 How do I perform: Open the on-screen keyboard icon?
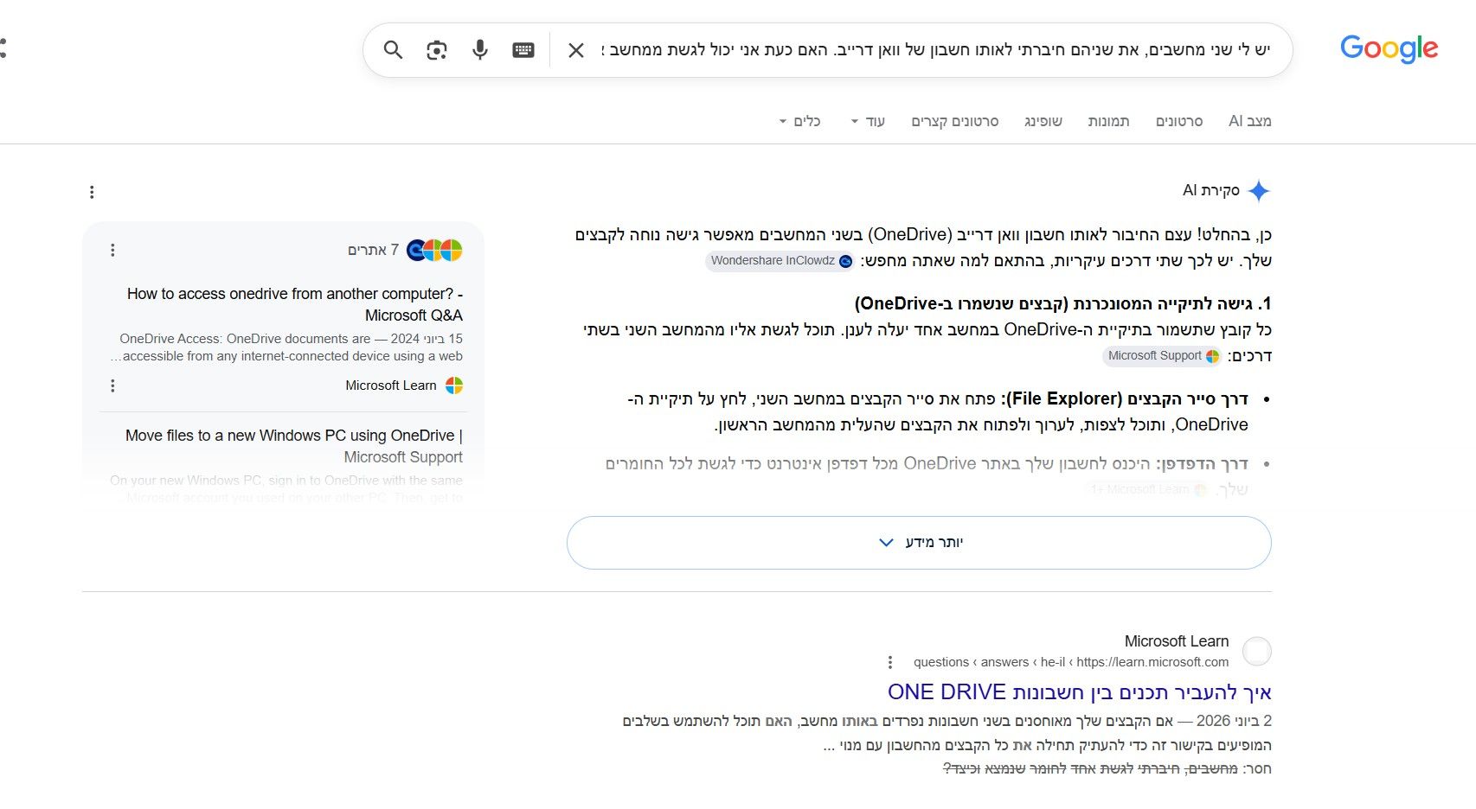523,50
